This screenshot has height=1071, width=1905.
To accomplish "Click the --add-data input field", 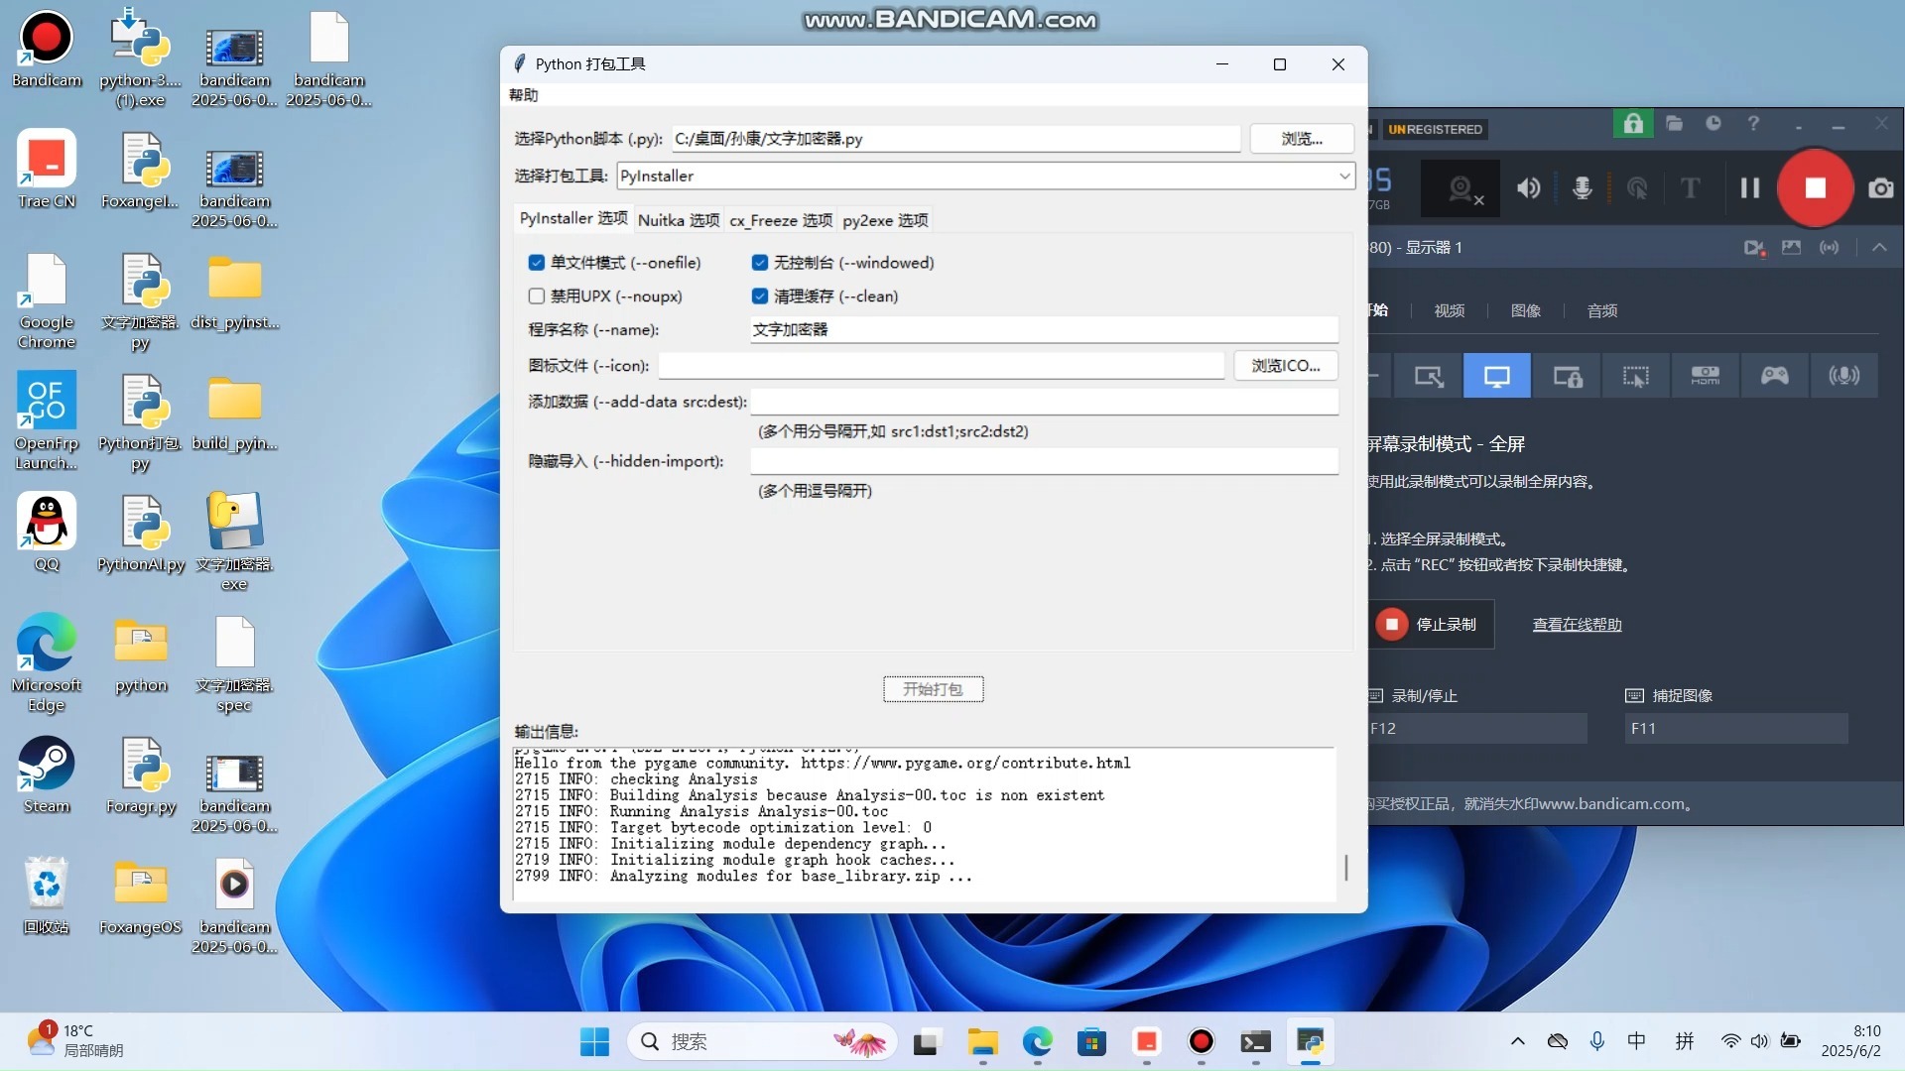I will click(x=1044, y=402).
